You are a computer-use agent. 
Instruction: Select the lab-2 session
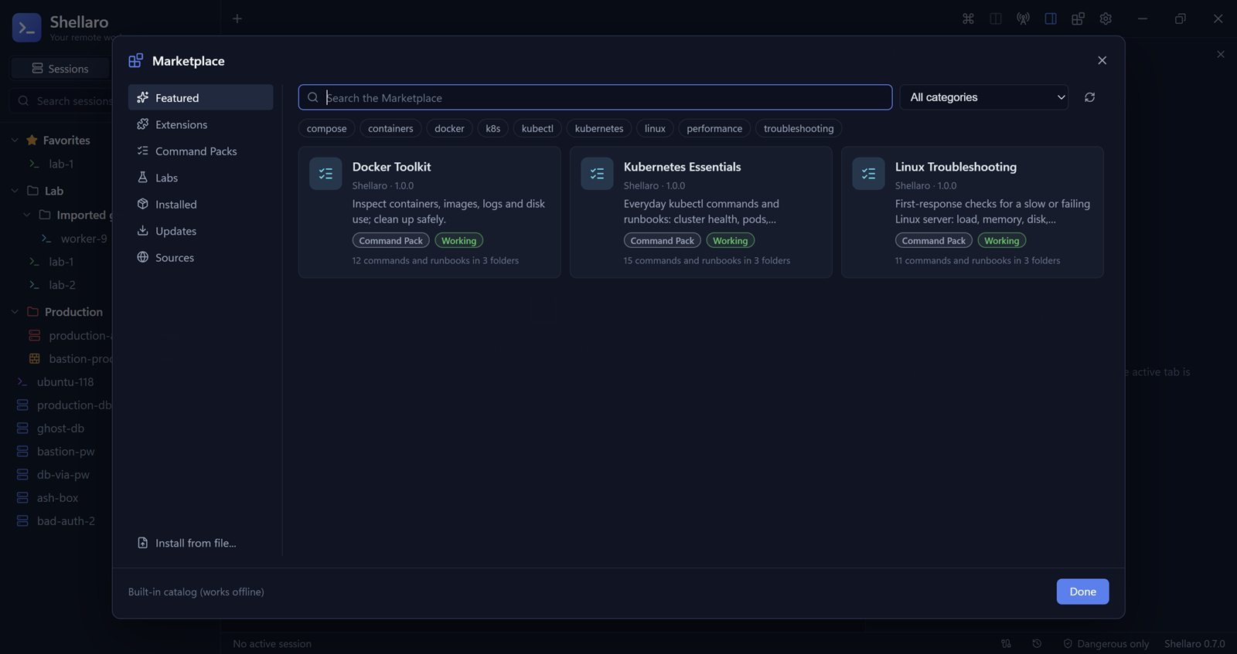(x=62, y=285)
